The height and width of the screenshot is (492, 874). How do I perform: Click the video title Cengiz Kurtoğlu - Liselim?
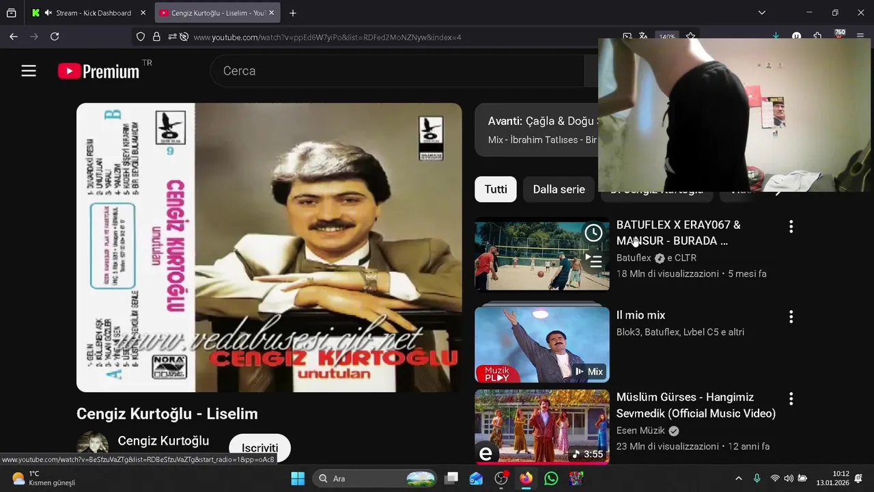tap(167, 414)
